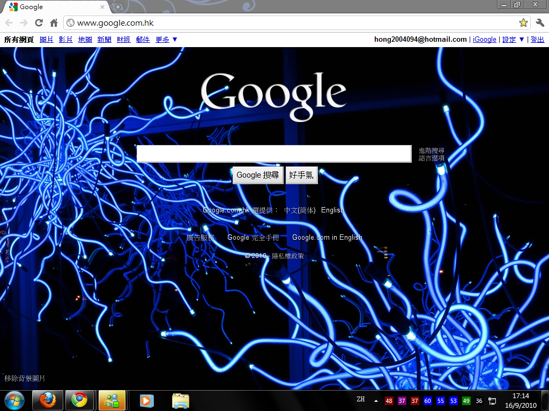Open Google.com in English link
The image size is (549, 411).
coord(328,238)
